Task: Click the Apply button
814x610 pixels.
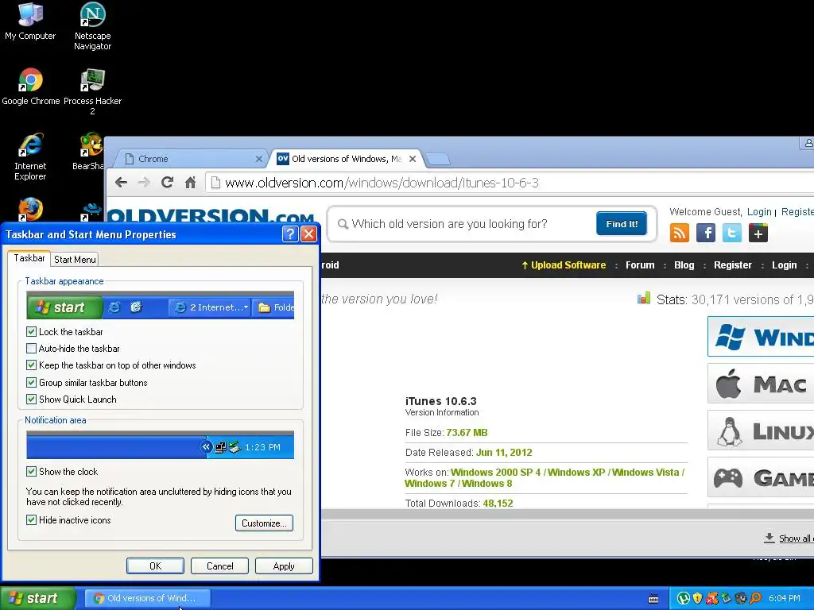Action: click(x=284, y=566)
